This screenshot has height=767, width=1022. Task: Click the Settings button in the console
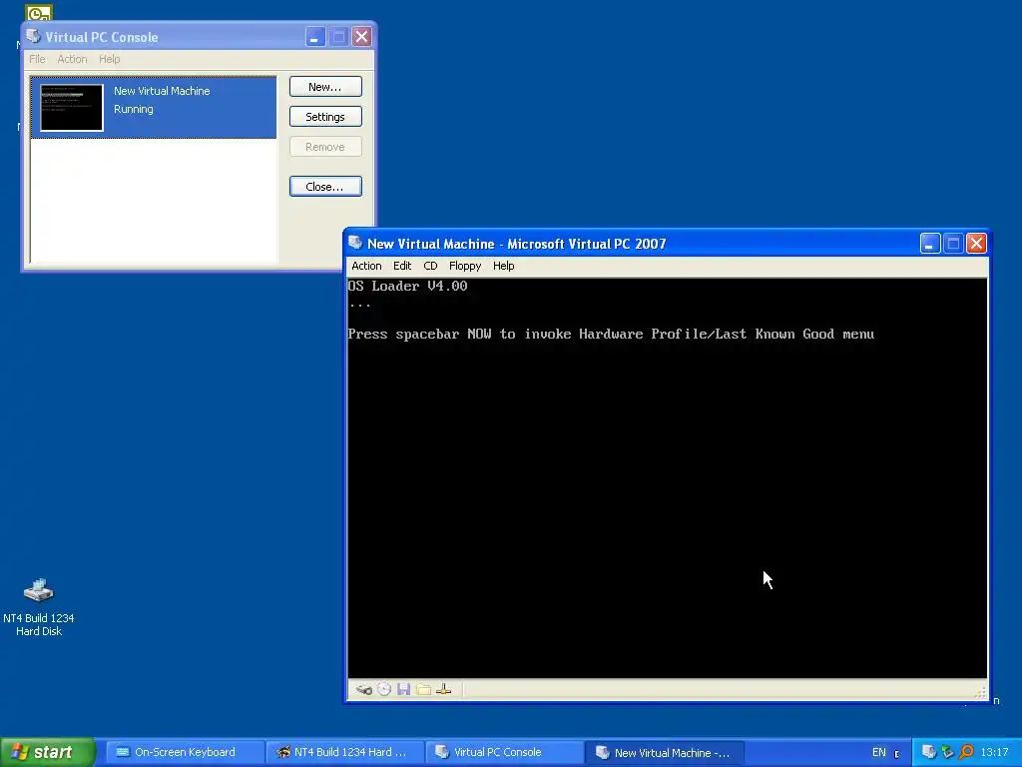point(325,117)
